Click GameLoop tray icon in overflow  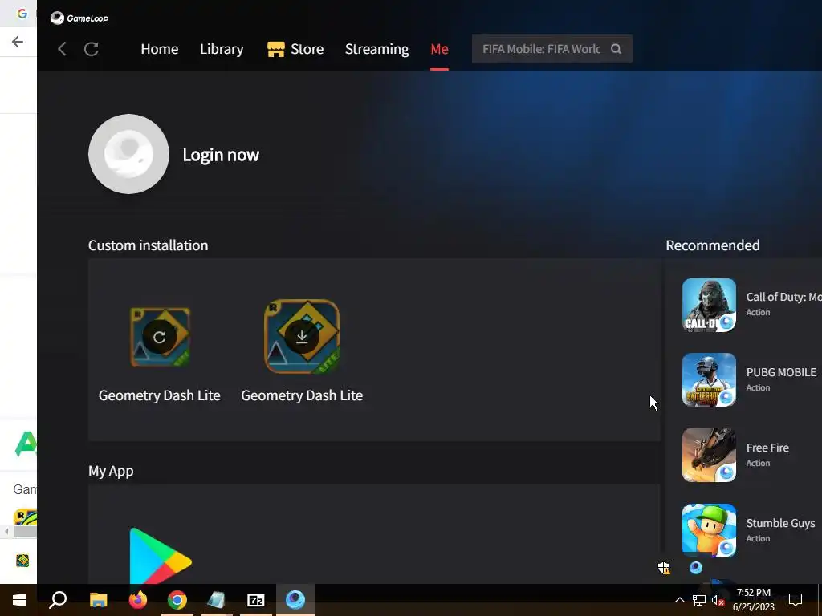[x=696, y=568]
